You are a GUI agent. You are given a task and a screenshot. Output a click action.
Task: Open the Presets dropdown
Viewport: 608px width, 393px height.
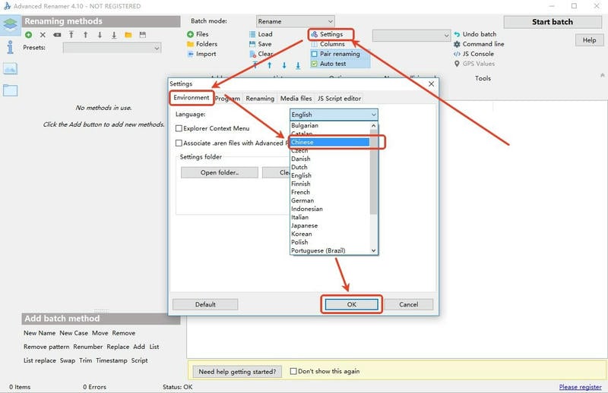pyautogui.click(x=112, y=48)
